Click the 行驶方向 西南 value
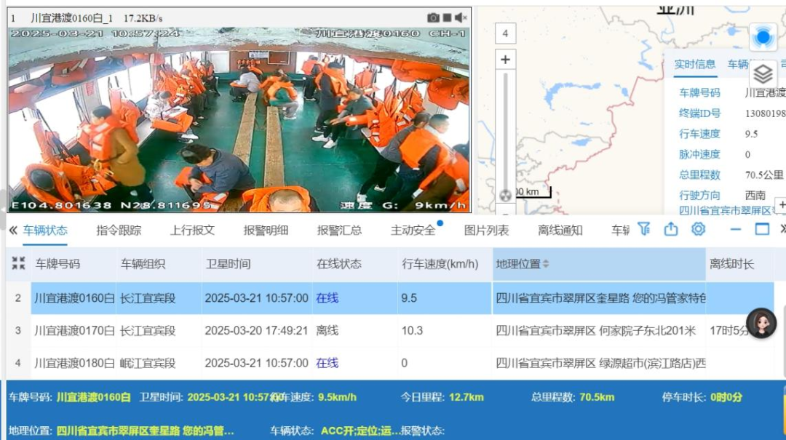 click(755, 196)
